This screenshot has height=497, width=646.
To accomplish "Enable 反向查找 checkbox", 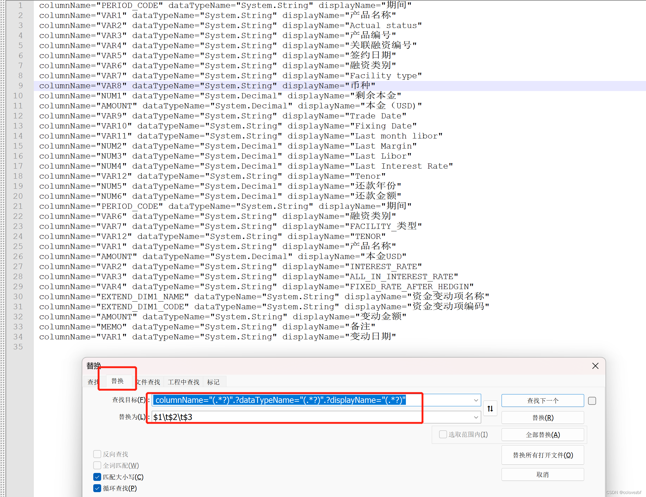I will pyautogui.click(x=97, y=454).
